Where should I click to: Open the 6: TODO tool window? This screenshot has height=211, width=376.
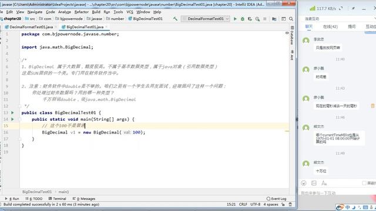point(34,199)
